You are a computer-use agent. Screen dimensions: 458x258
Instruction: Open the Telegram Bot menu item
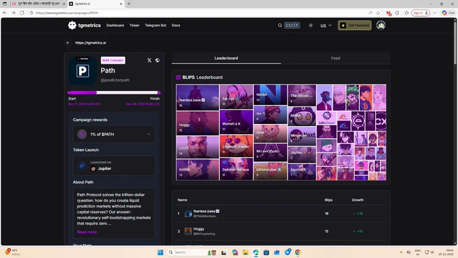(156, 26)
